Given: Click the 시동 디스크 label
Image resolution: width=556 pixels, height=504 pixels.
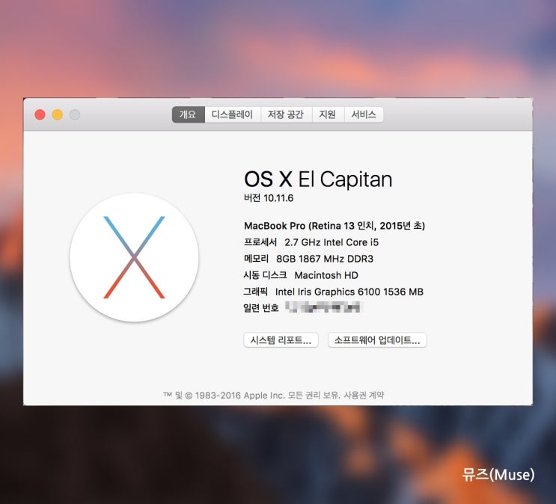Looking at the screenshot, I should pos(265,275).
